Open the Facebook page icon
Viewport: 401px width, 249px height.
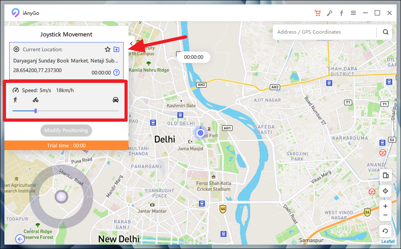(x=341, y=13)
